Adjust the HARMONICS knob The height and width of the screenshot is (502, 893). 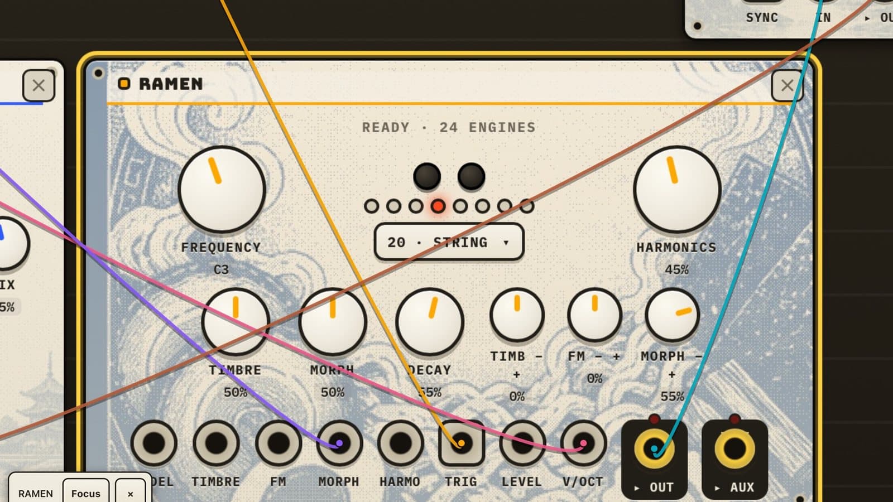[x=677, y=189]
